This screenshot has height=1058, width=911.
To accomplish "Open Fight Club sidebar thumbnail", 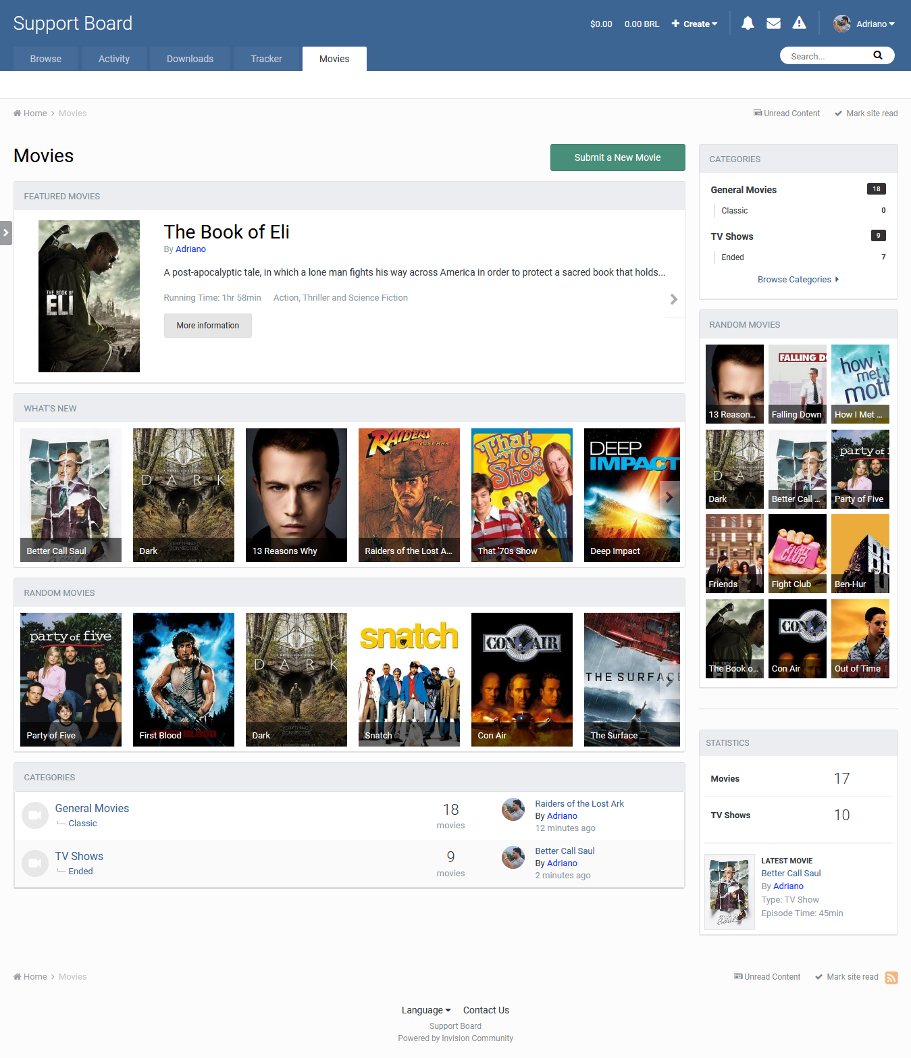I will pyautogui.click(x=798, y=554).
